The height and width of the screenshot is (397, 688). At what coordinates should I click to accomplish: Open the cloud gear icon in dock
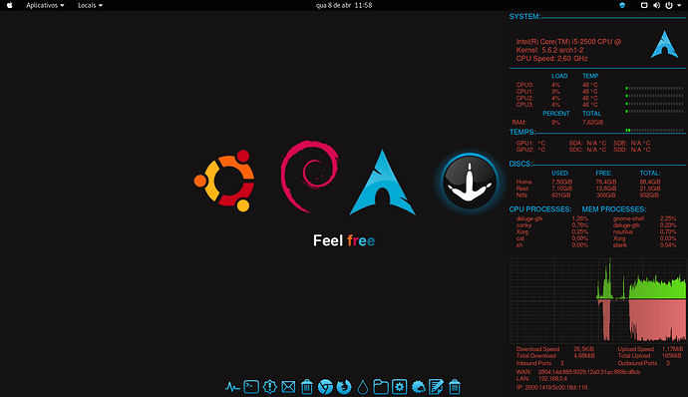[x=418, y=387]
